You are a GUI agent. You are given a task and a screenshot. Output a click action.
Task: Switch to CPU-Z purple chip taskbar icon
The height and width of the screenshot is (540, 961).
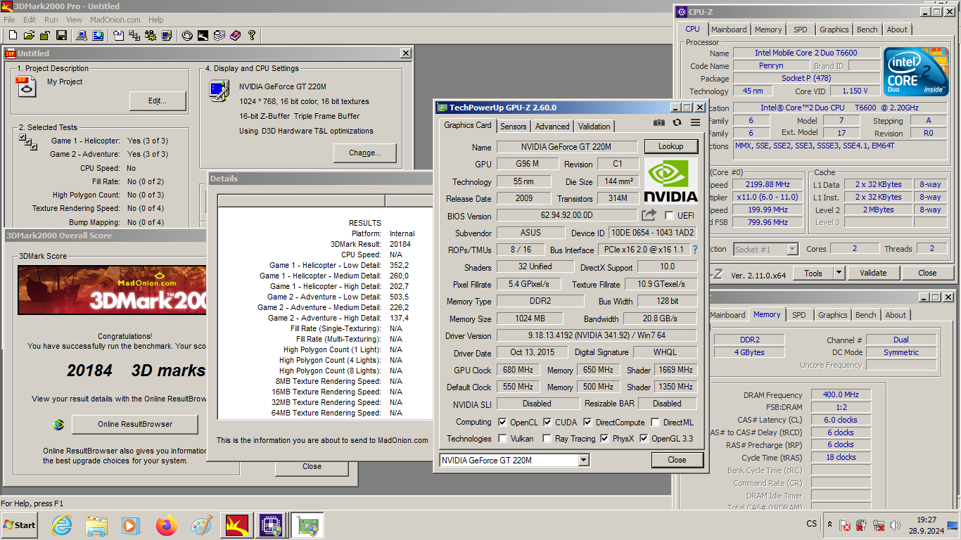coord(272,525)
